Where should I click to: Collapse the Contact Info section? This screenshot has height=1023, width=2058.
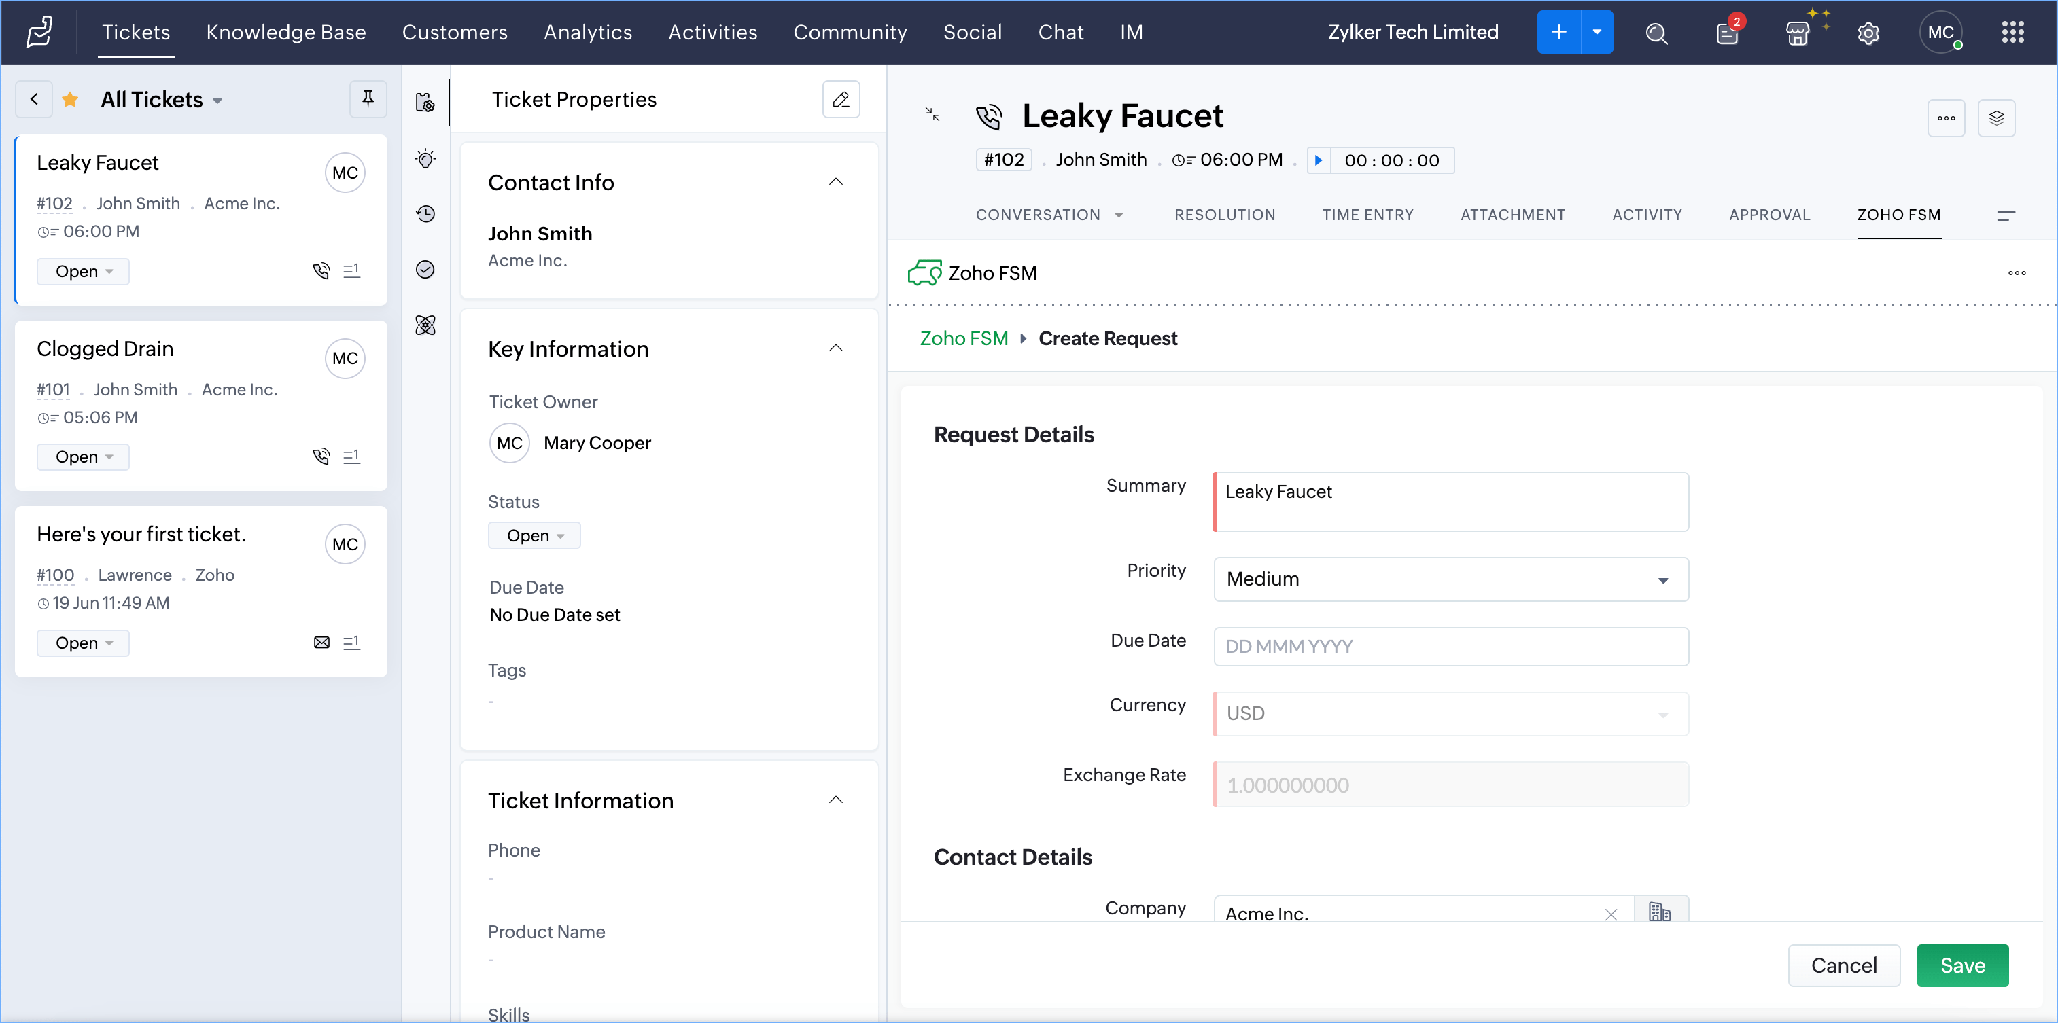[836, 182]
